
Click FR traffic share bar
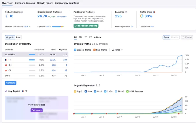tap(32, 60)
